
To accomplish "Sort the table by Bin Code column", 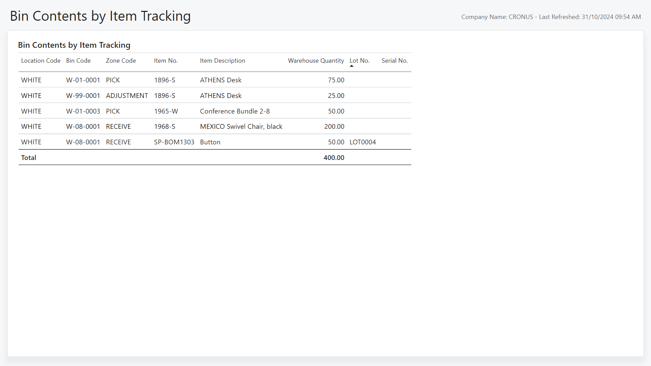I will (78, 61).
